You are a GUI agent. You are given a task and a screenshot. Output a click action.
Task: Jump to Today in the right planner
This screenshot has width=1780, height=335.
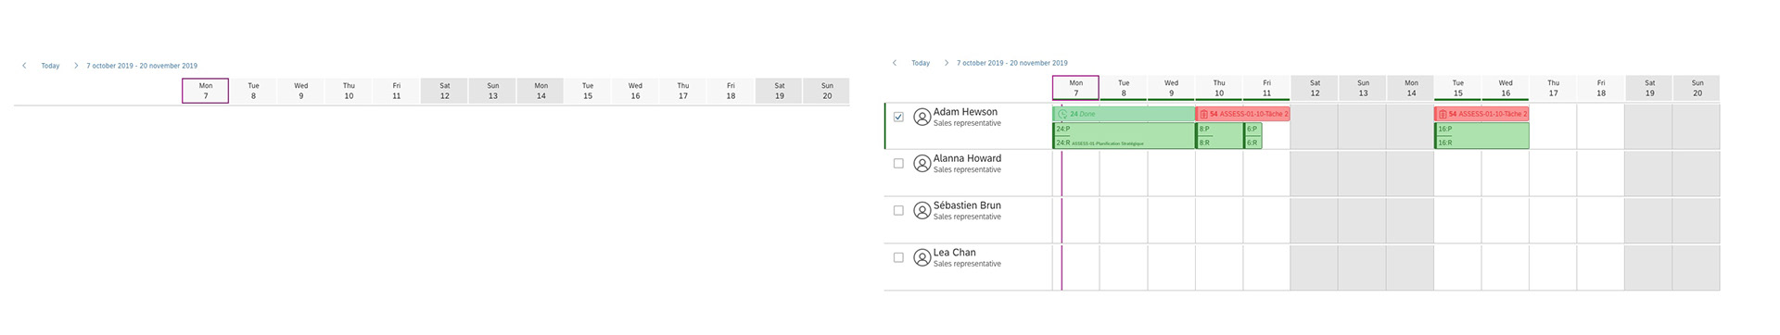(x=921, y=63)
